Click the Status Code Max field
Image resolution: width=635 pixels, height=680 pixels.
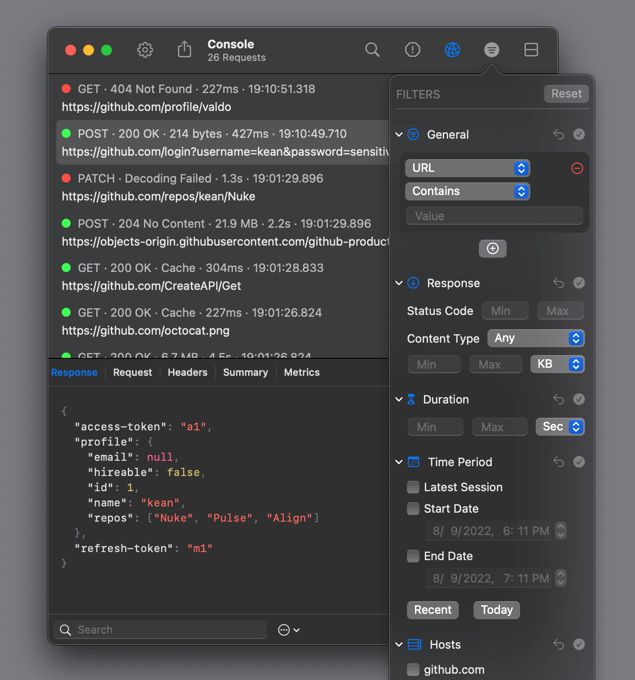pyautogui.click(x=561, y=310)
